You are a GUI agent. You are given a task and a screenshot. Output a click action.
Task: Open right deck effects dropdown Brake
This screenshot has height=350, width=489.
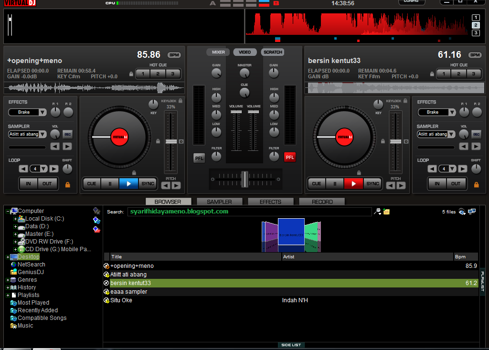(x=436, y=112)
